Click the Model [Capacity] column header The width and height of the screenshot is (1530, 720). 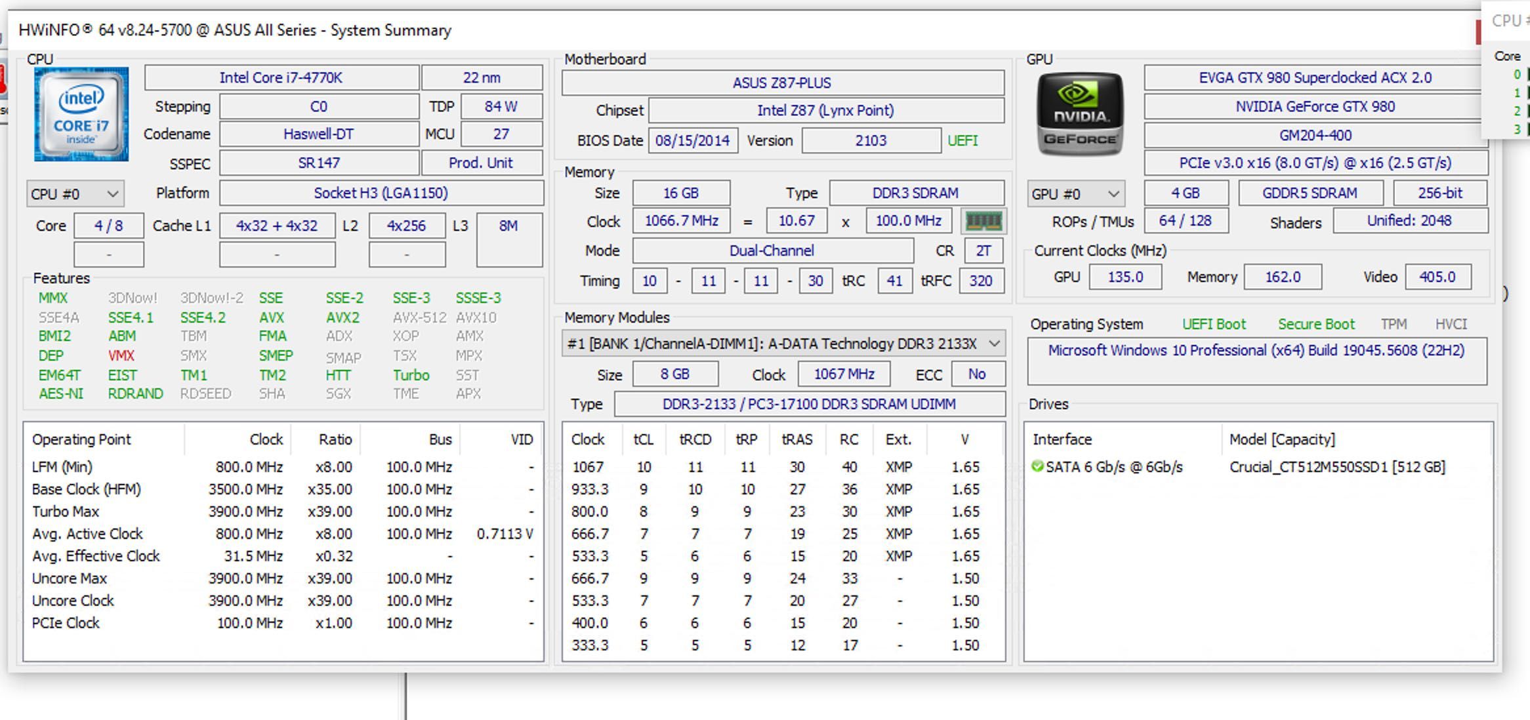pyautogui.click(x=1357, y=439)
